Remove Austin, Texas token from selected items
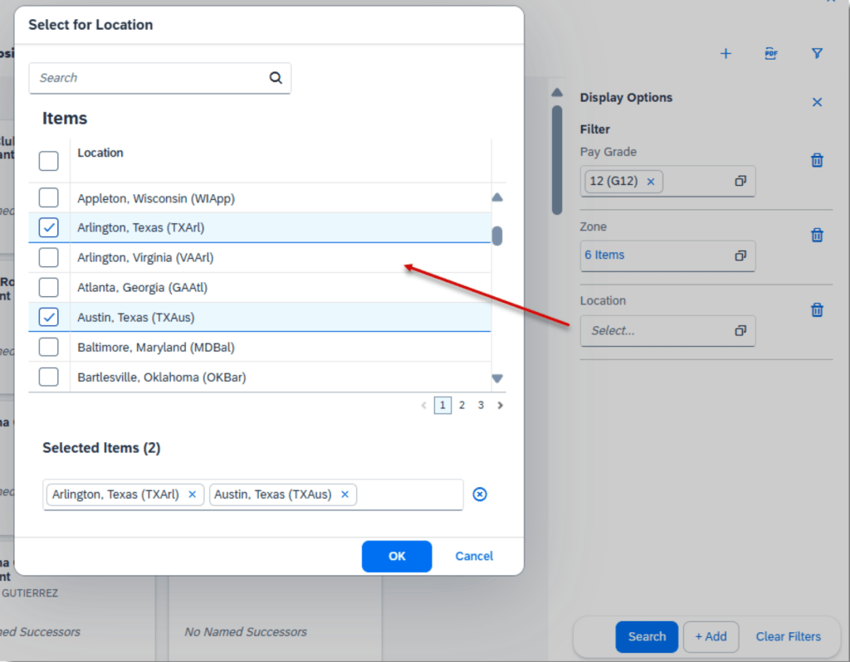This screenshot has height=662, width=850. coord(344,494)
